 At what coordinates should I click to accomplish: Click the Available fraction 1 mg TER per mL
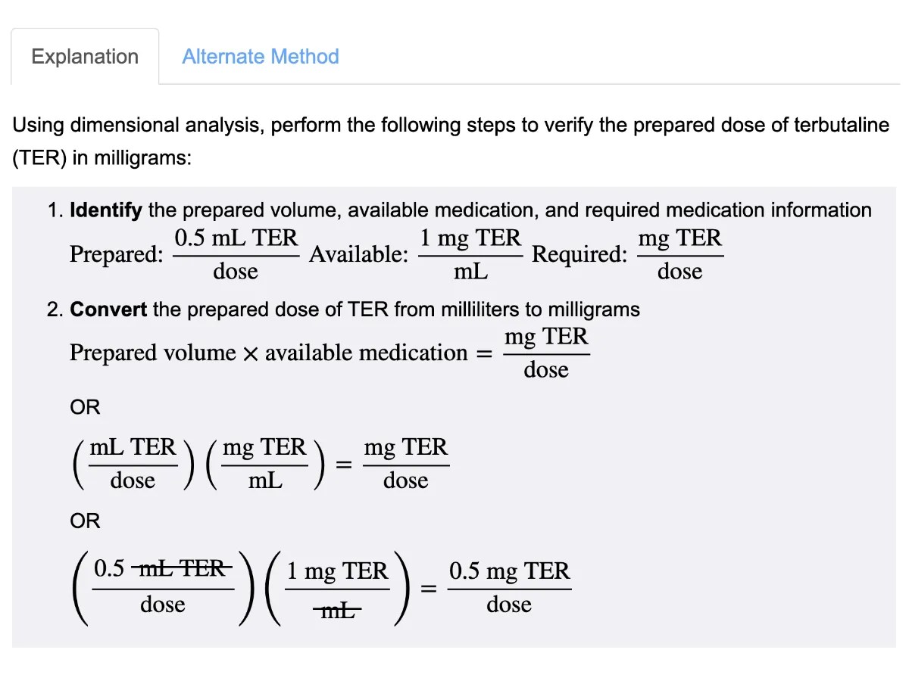[470, 253]
